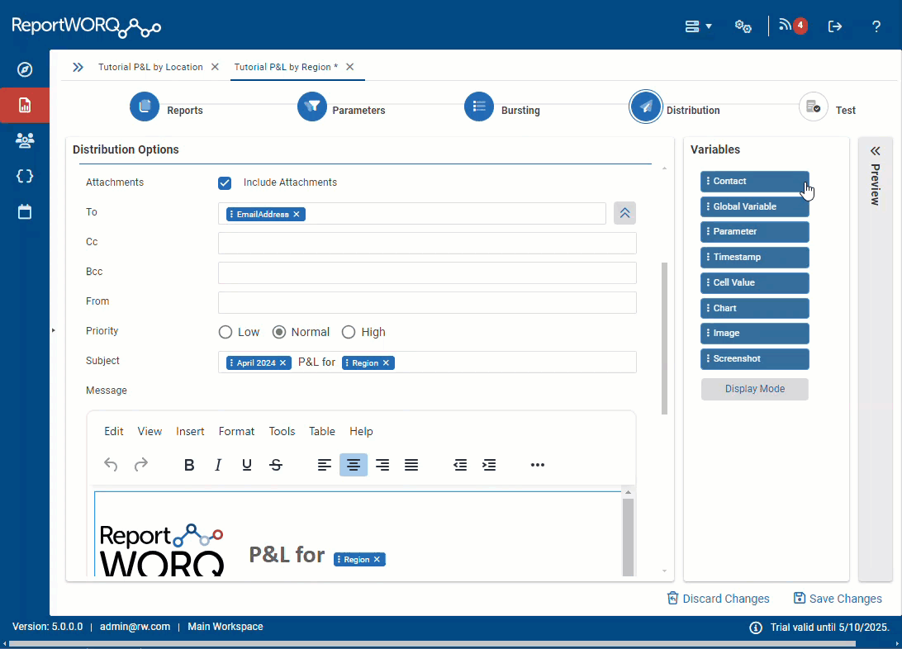Select Low priority radio button
This screenshot has width=902, height=649.
(225, 332)
